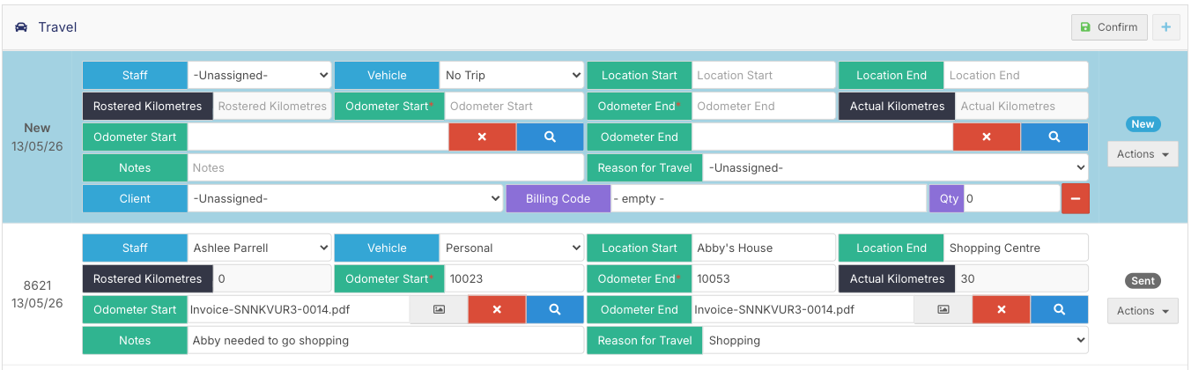Search Odometer End file for entry 8621
This screenshot has height=370, width=1191.
point(1060,310)
